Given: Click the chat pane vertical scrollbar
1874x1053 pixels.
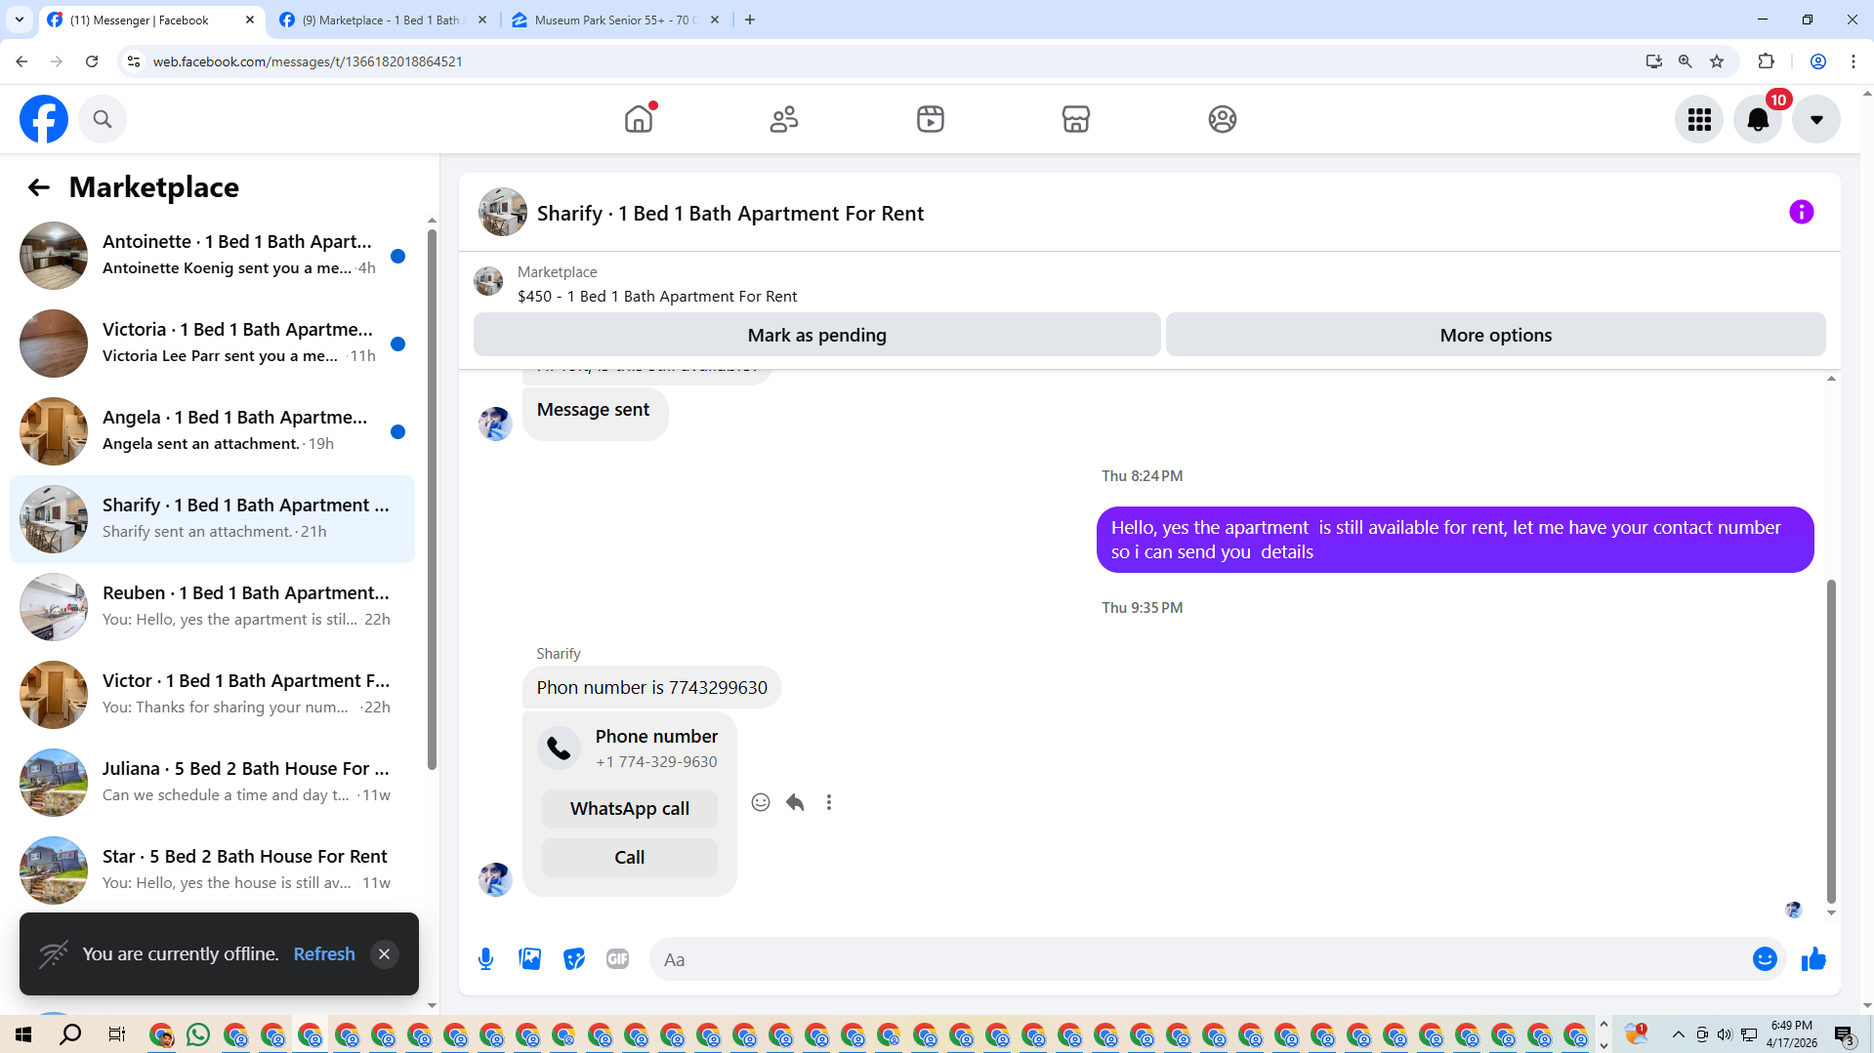Looking at the screenshot, I should (x=1831, y=742).
